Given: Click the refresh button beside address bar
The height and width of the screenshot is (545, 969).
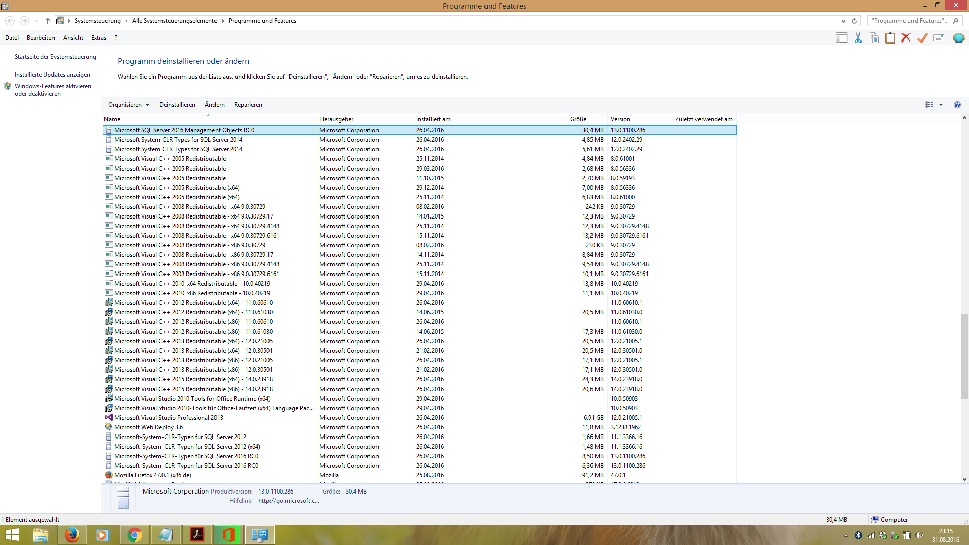Looking at the screenshot, I should (x=854, y=21).
